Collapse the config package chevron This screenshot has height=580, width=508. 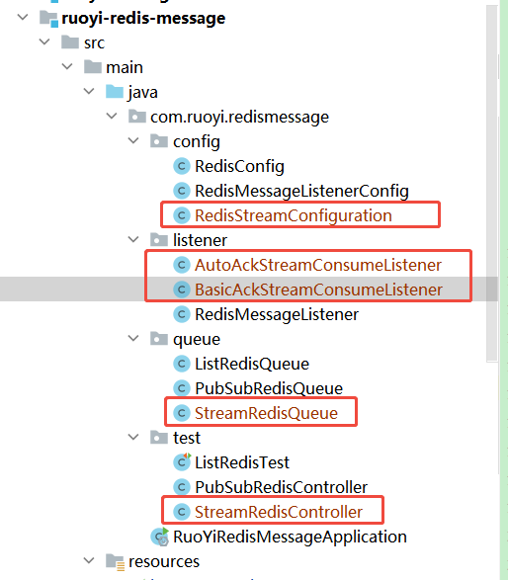133,141
